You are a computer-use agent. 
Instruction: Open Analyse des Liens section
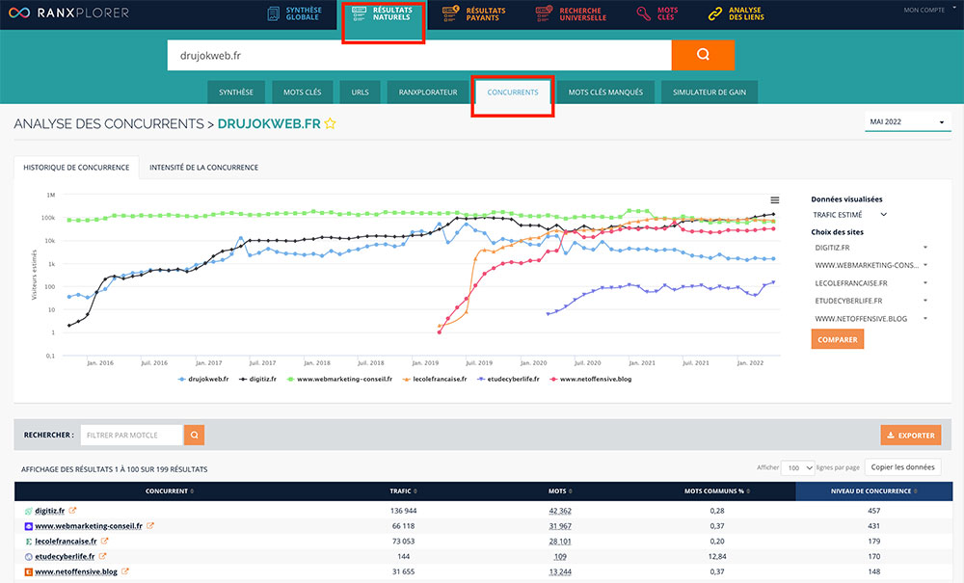(736, 13)
